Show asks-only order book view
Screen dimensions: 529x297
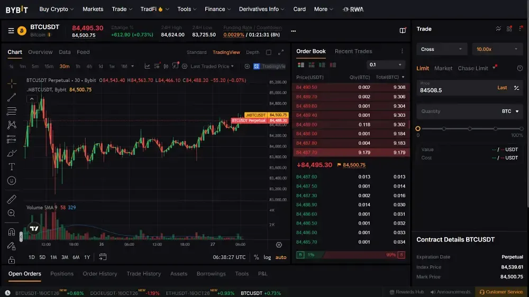[333, 64]
